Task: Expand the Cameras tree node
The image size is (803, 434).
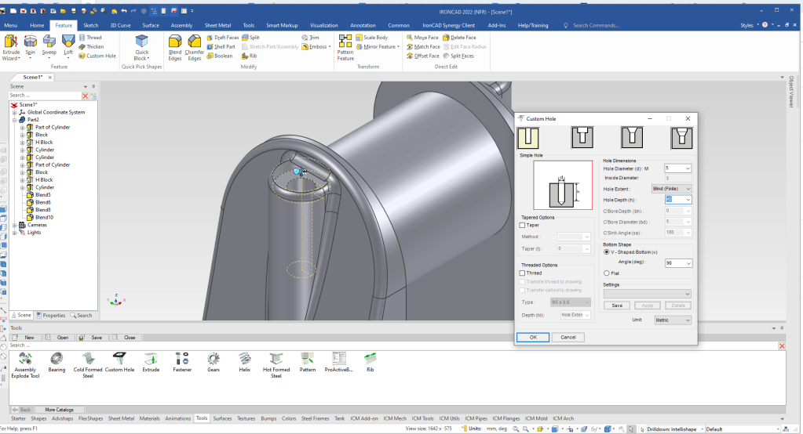Action: pyautogui.click(x=14, y=225)
